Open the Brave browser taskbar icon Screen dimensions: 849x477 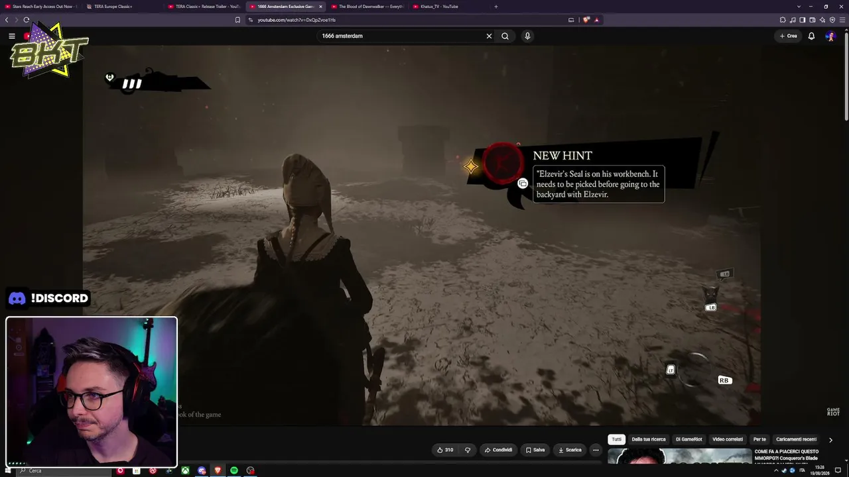click(x=218, y=470)
